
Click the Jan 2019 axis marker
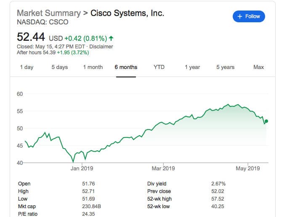click(x=82, y=168)
